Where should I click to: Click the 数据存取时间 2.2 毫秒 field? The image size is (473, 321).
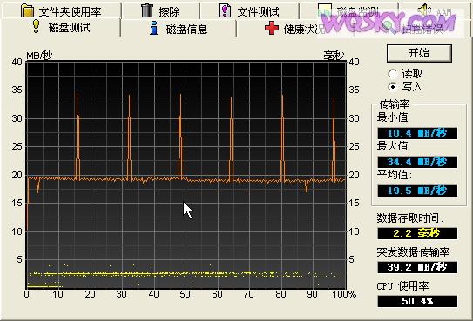pos(417,233)
